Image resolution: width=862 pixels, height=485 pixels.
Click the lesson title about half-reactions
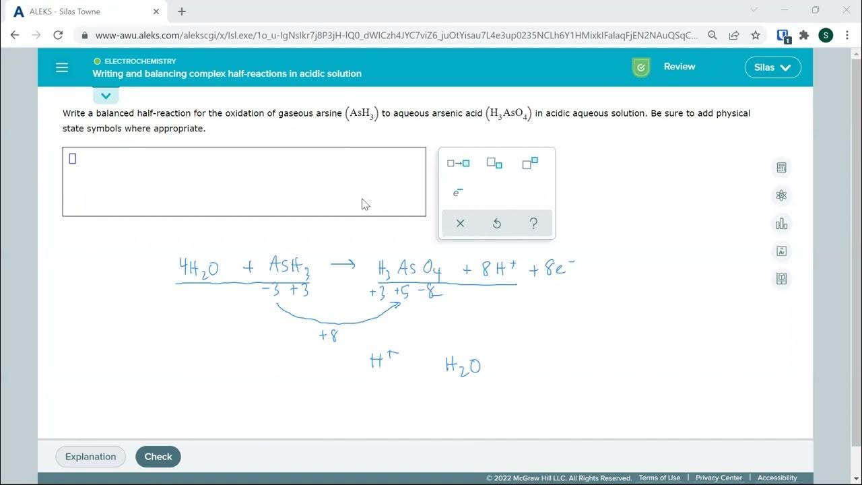pos(227,73)
